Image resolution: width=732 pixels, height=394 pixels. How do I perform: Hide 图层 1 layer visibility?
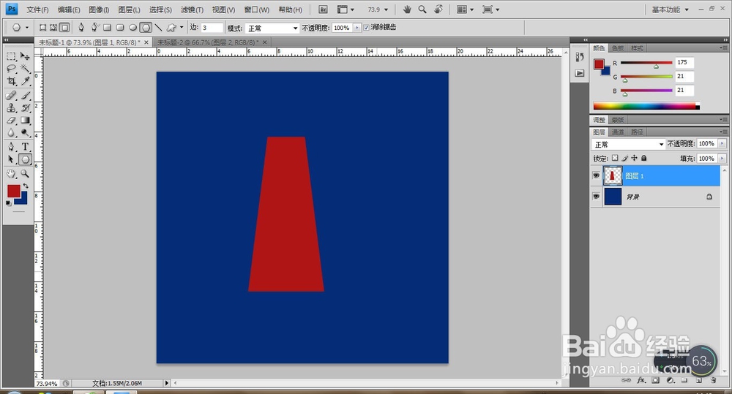[x=596, y=175]
